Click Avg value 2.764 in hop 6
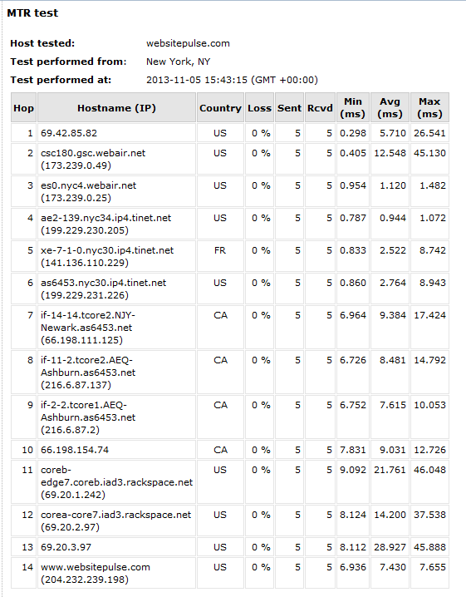Viewport: 466px width, 597px height. click(393, 283)
